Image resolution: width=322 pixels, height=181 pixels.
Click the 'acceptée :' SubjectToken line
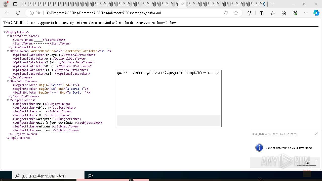click(47, 119)
